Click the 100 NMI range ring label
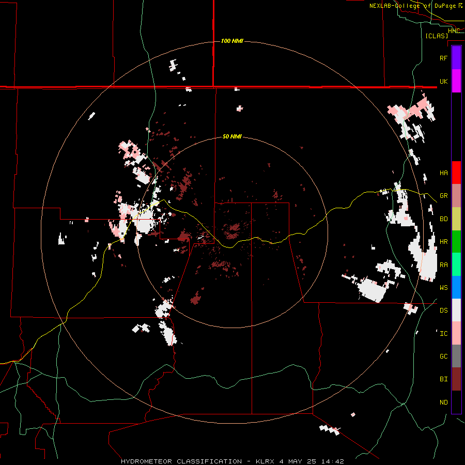465x465 pixels. coord(232,41)
